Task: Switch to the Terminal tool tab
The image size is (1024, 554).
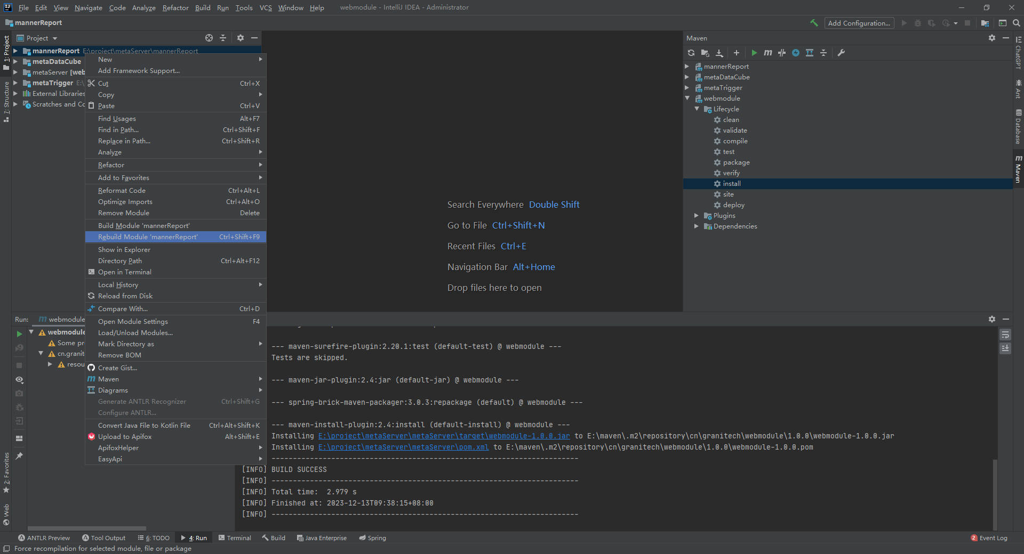Action: point(235,538)
